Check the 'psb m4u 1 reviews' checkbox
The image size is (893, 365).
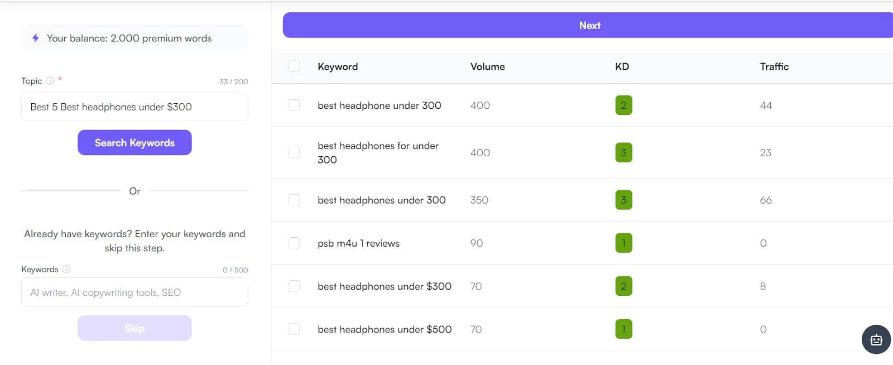coord(294,243)
